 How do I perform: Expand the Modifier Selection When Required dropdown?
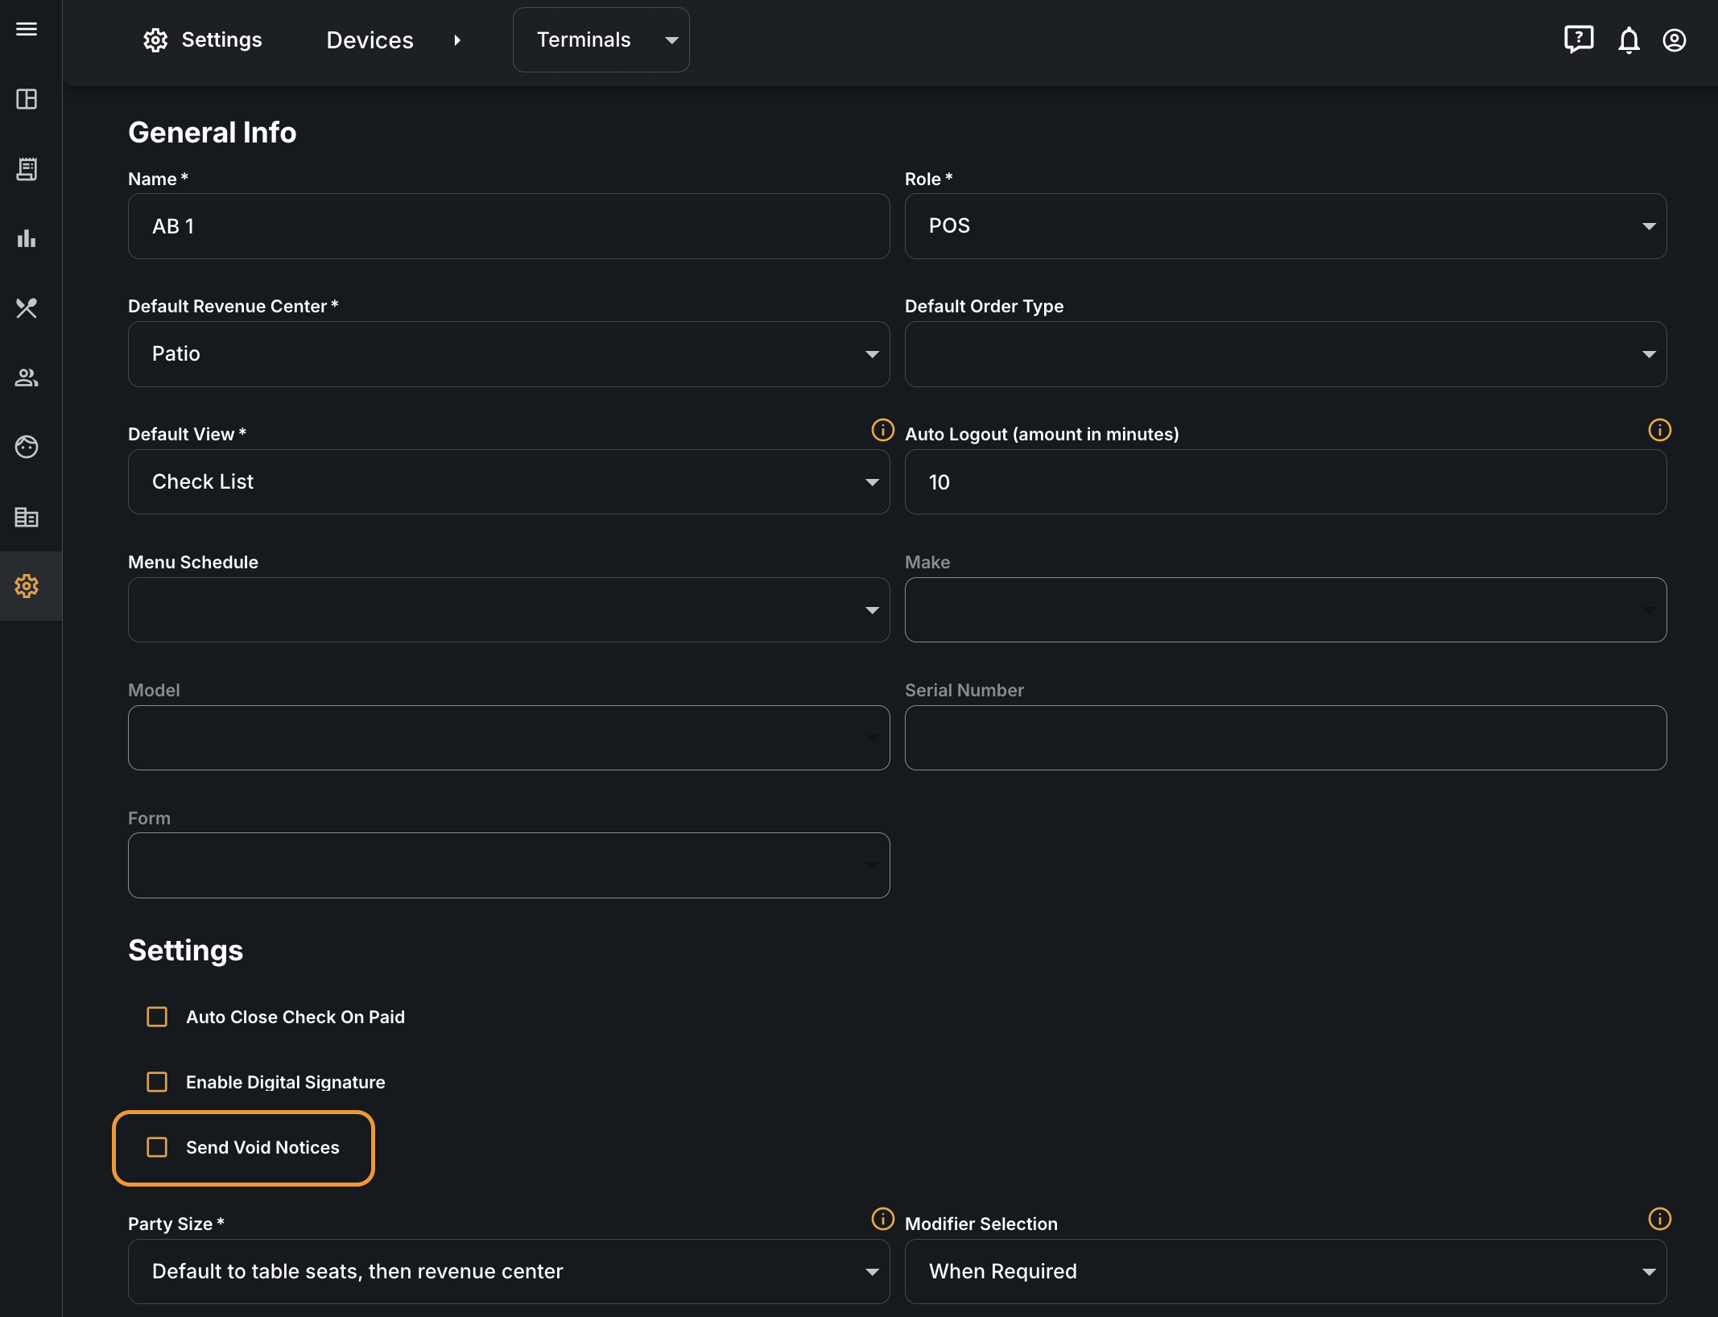coord(1285,1272)
